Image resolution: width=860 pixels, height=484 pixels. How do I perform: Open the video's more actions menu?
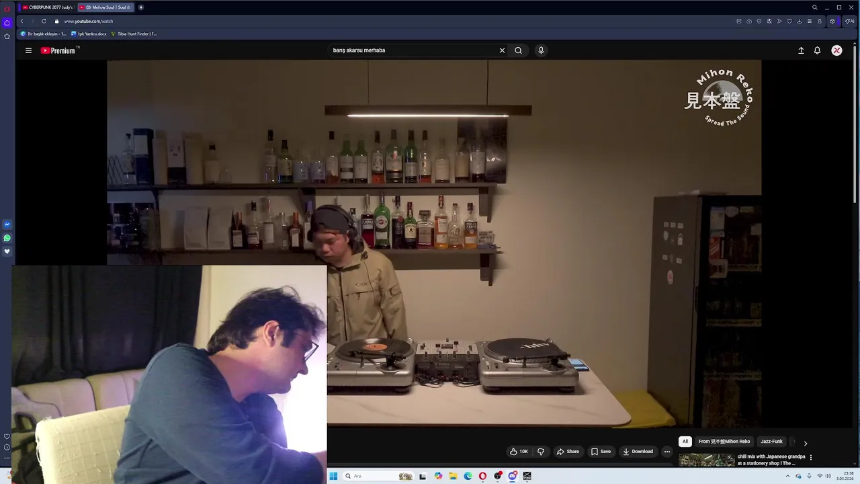666,452
